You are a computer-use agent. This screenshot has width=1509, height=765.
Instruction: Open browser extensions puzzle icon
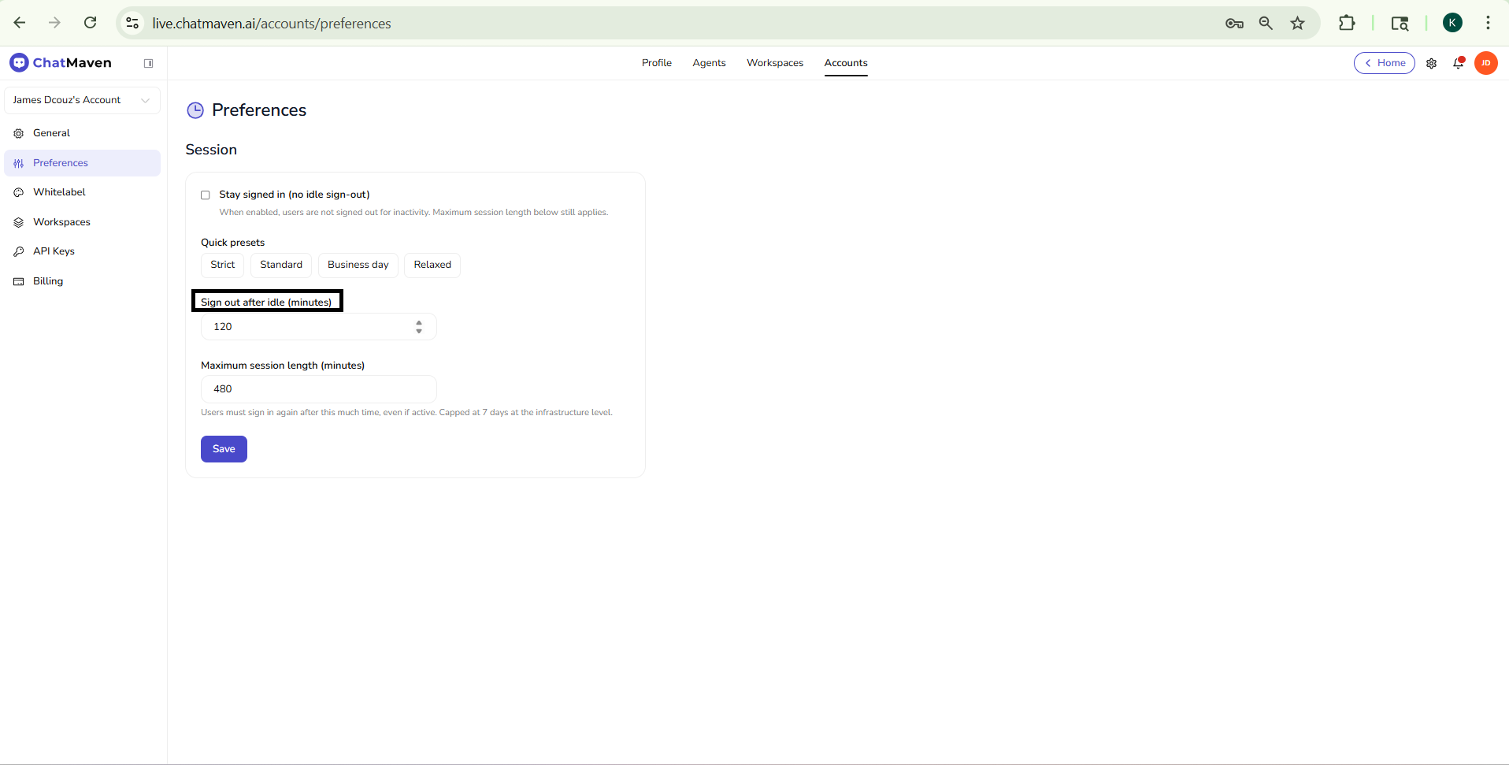tap(1347, 24)
